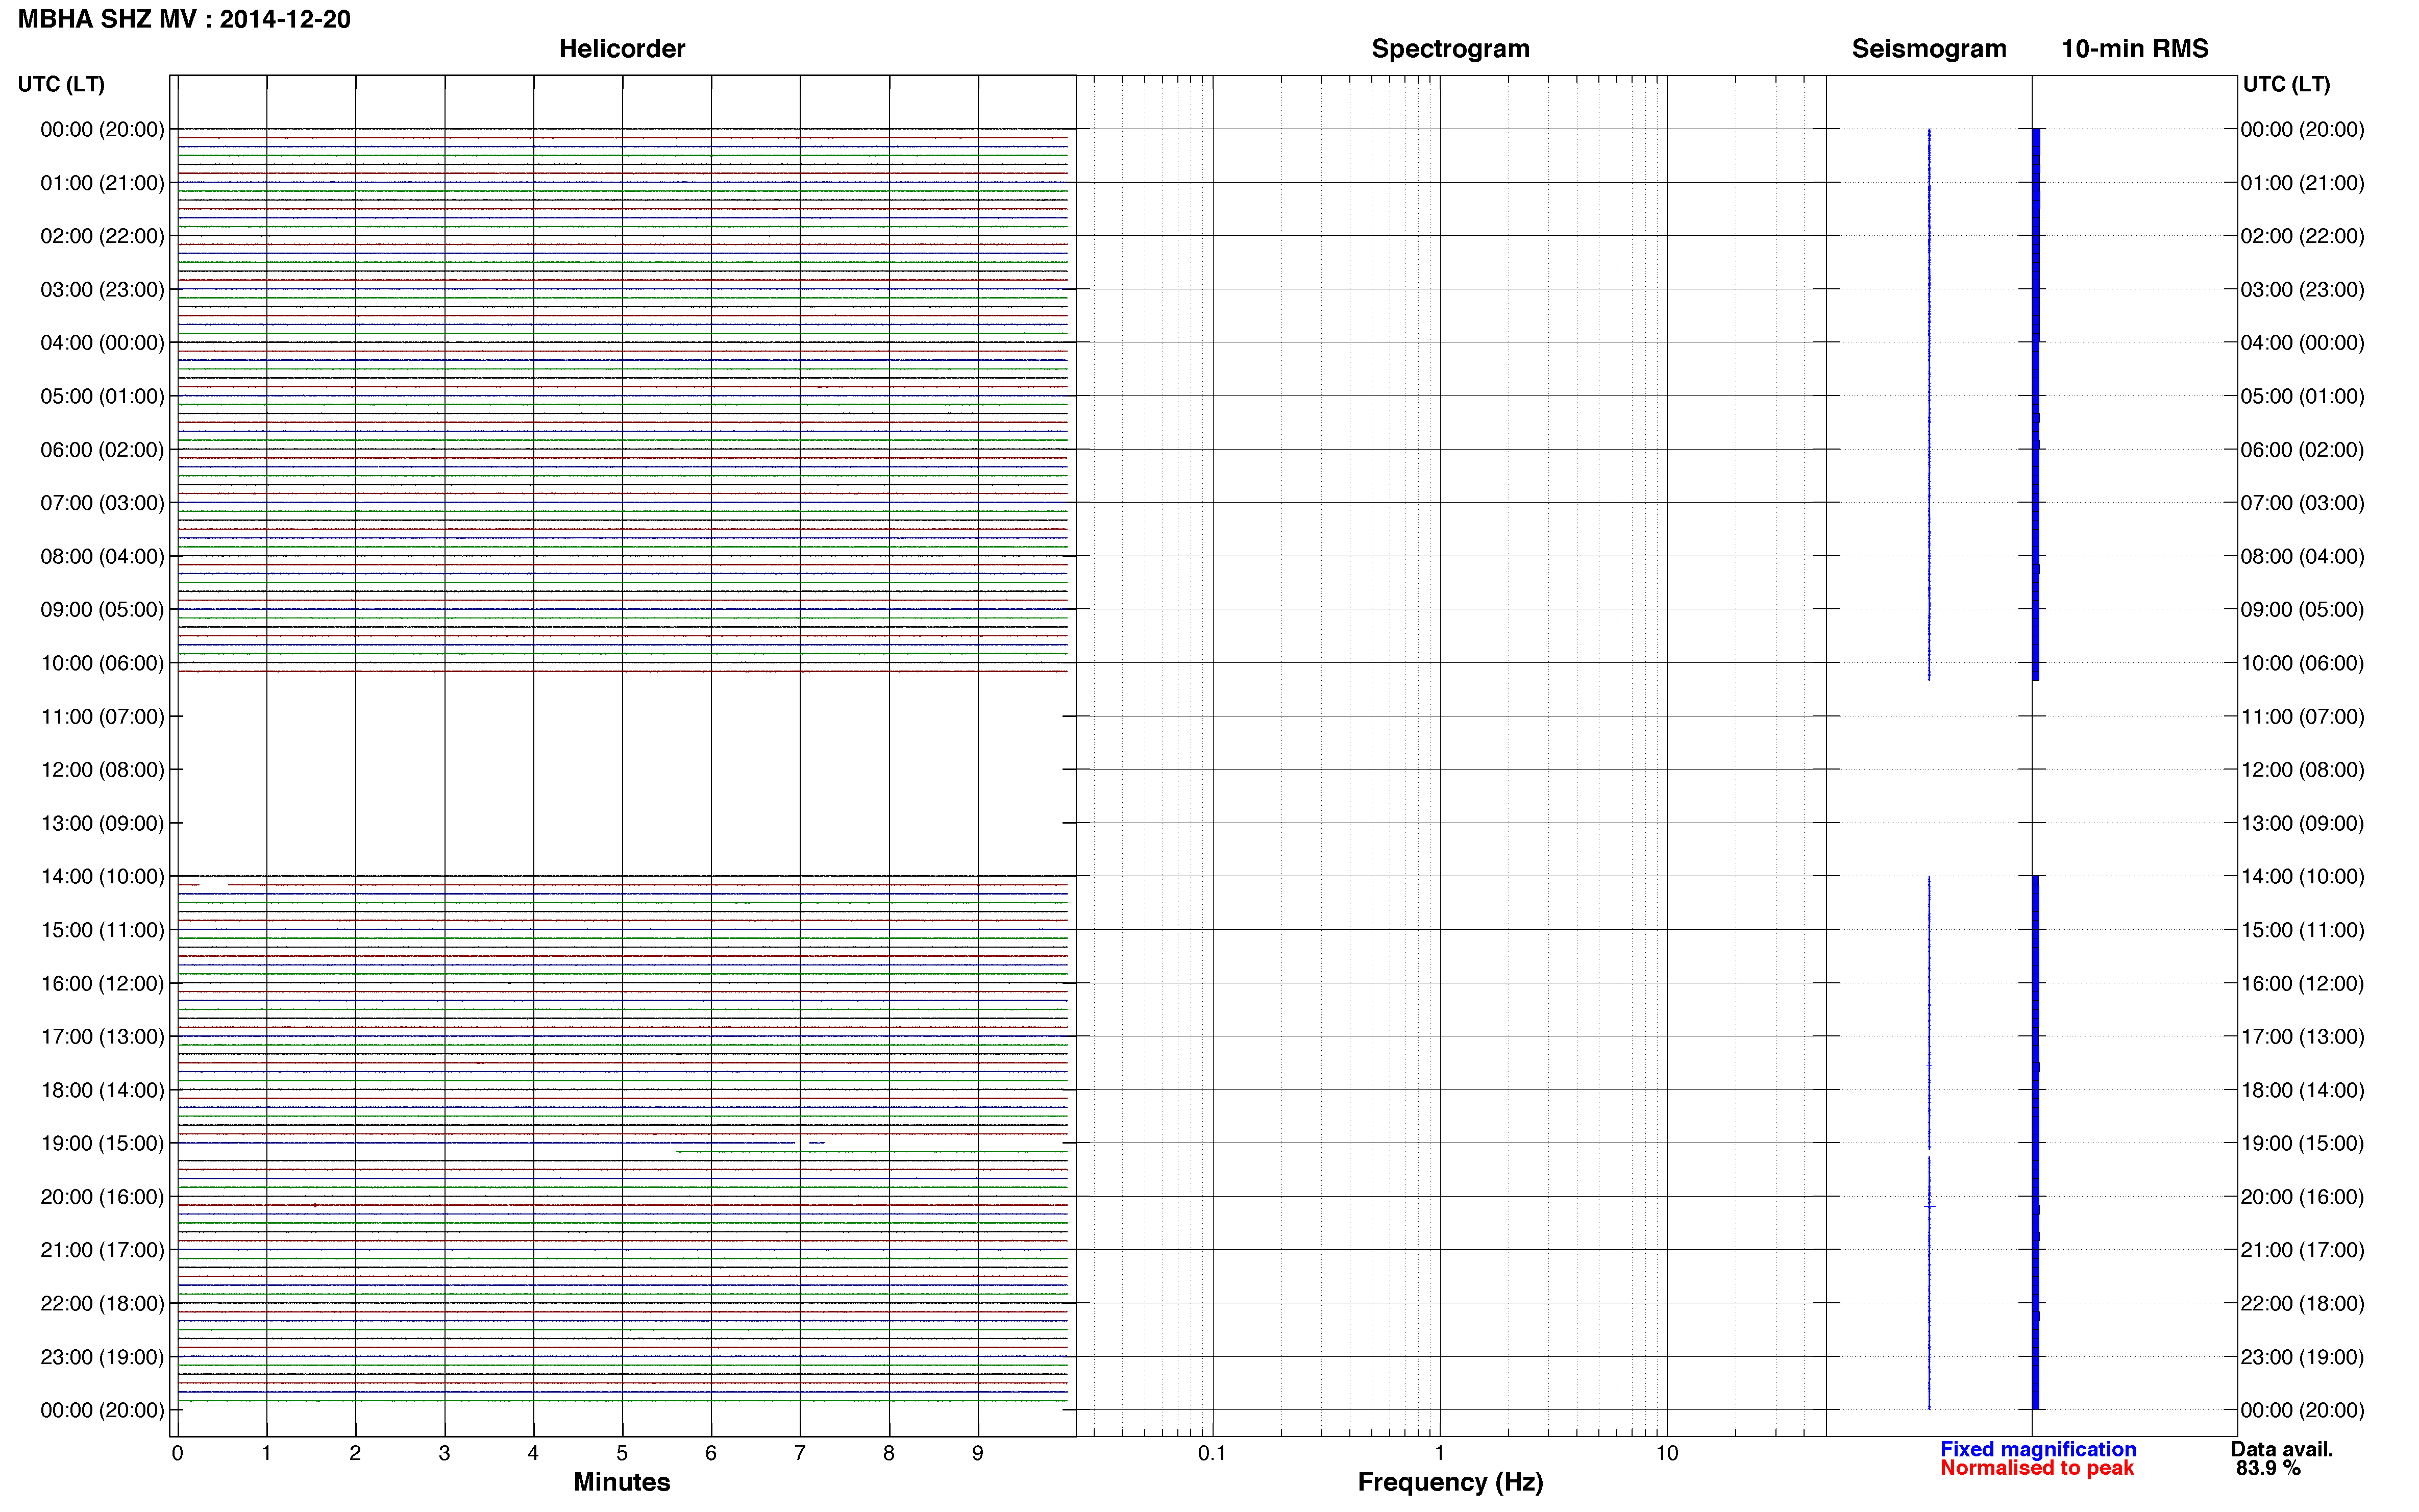Image resolution: width=2419 pixels, height=1512 pixels.
Task: Click the 0.1 frequency tick label
Action: click(x=1212, y=1453)
